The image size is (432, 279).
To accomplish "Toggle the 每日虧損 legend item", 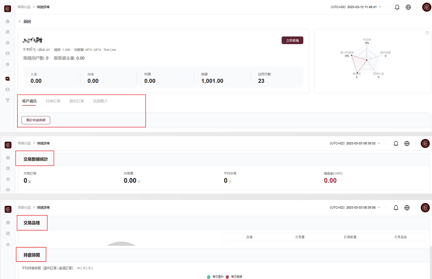I will [234, 276].
